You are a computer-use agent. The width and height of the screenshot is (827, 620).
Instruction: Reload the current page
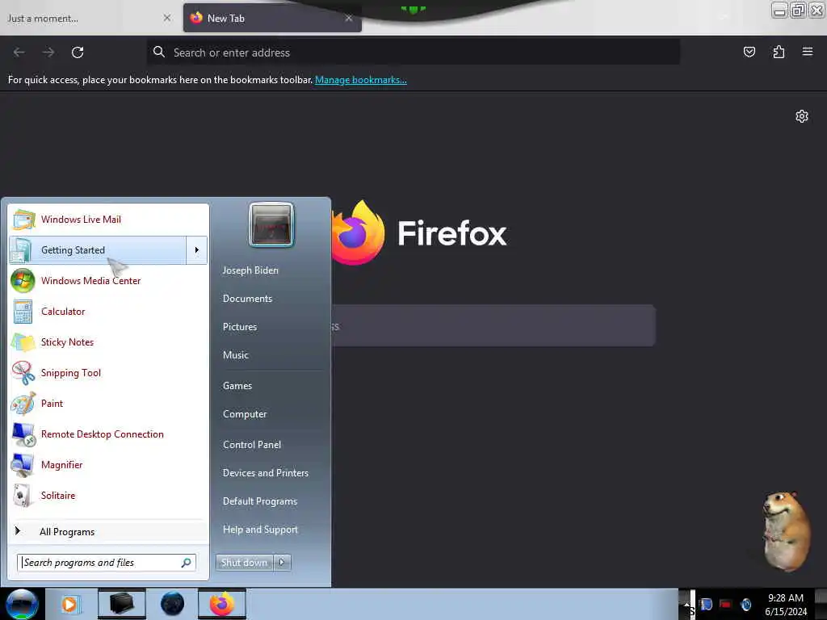point(78,52)
